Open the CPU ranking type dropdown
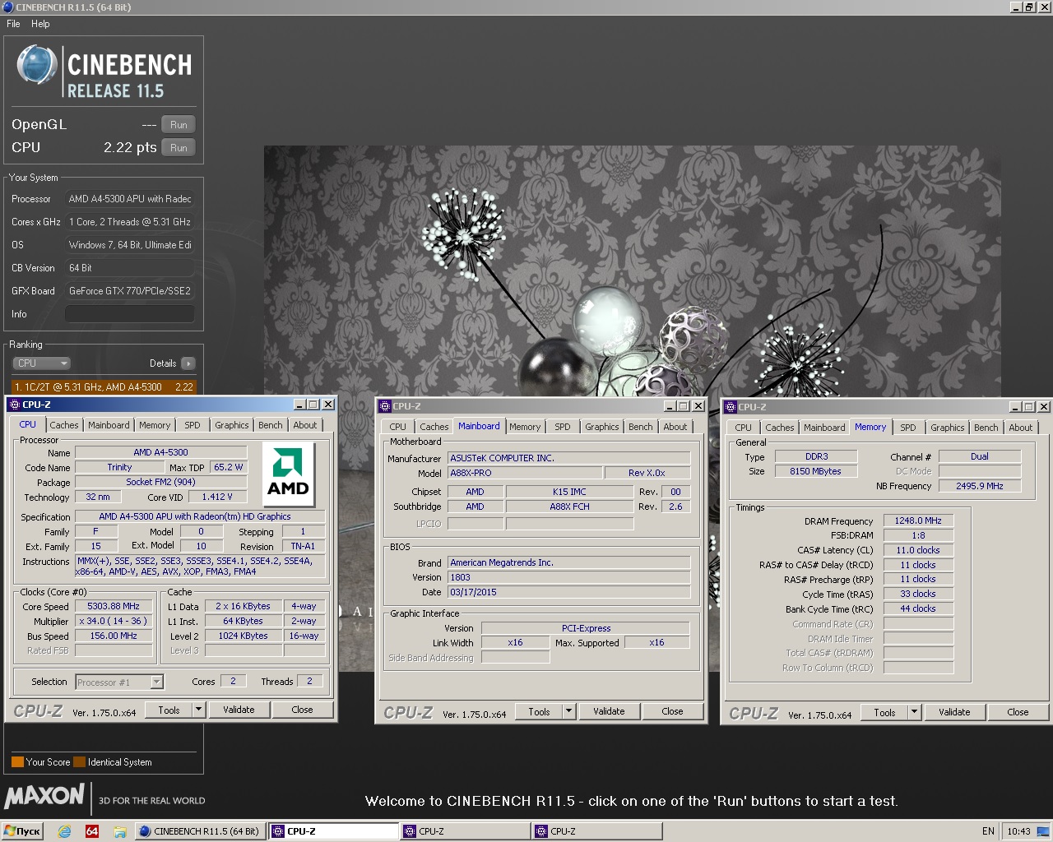 pos(41,363)
